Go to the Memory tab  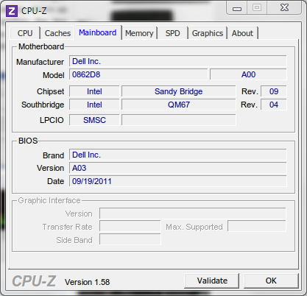click(139, 33)
